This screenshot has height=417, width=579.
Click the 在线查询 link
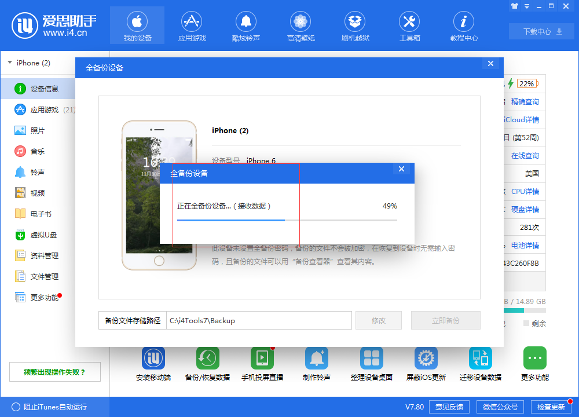(525, 155)
